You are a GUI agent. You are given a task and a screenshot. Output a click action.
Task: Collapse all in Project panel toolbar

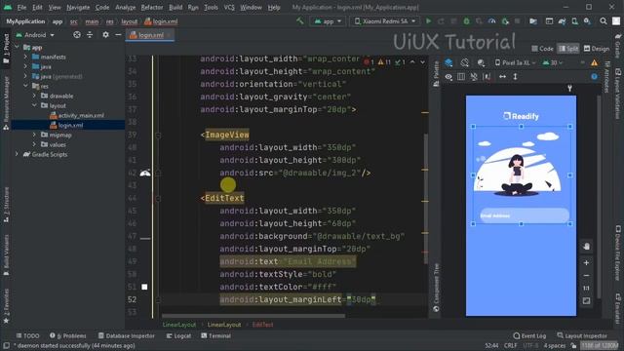pyautogui.click(x=90, y=35)
